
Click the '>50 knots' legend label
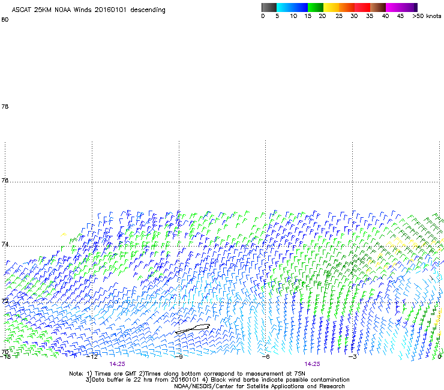click(427, 16)
